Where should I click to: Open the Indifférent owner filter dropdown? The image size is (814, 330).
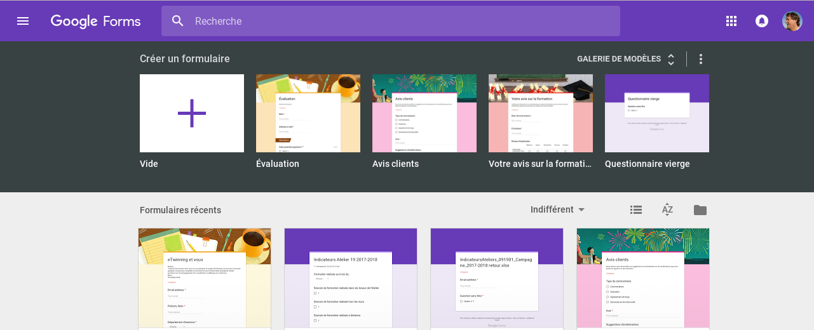click(x=557, y=210)
